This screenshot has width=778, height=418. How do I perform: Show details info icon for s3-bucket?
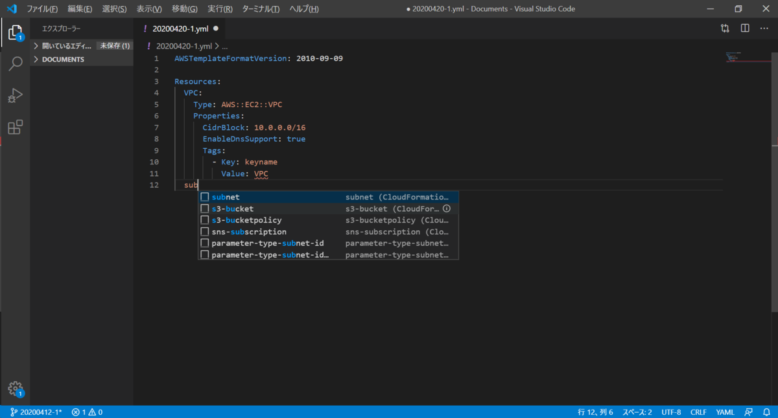pos(446,209)
